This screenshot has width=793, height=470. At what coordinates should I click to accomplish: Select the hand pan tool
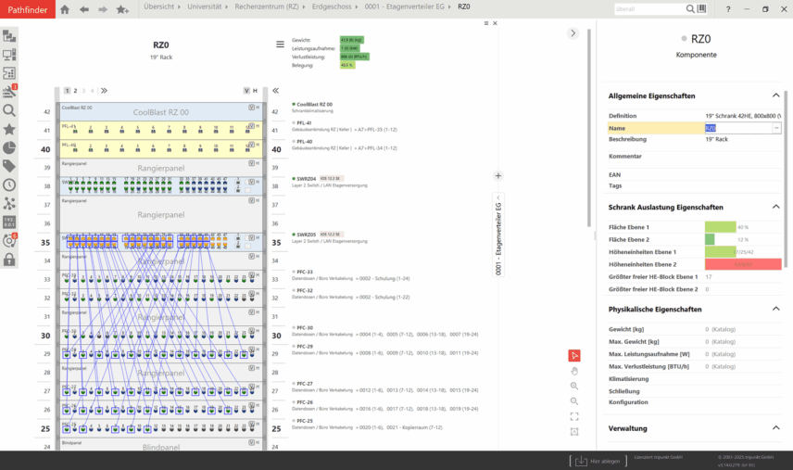574,371
